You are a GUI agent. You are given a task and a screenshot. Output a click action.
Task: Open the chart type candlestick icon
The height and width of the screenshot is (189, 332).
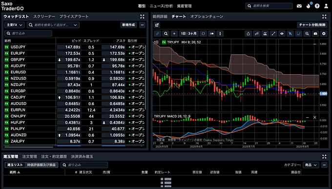[257, 34]
